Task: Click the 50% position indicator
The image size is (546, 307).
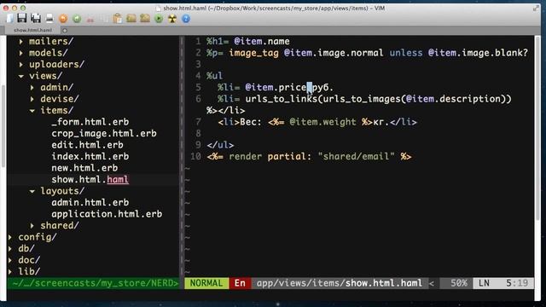Action: click(459, 283)
